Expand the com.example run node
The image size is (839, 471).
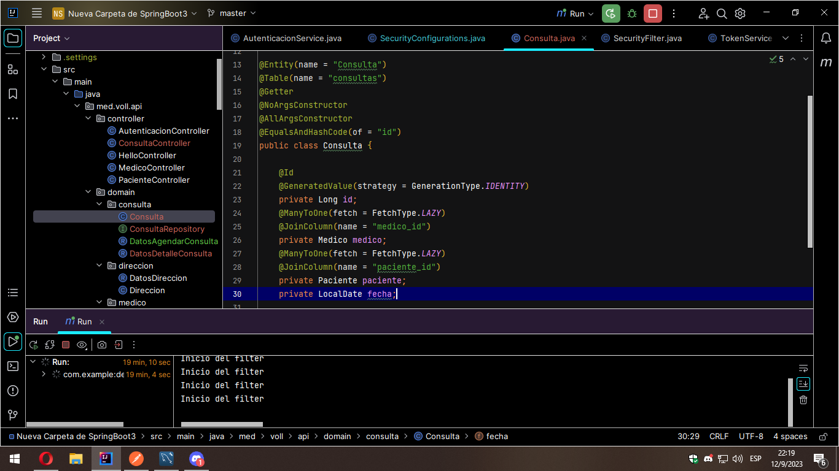(x=44, y=374)
